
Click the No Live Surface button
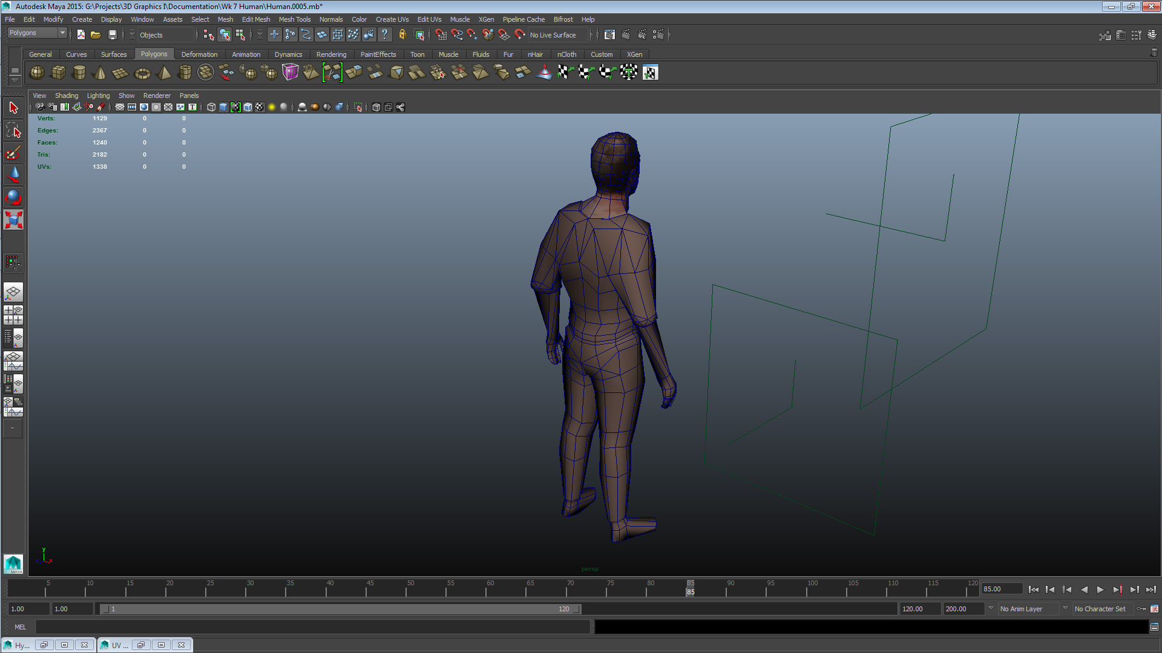coord(554,34)
